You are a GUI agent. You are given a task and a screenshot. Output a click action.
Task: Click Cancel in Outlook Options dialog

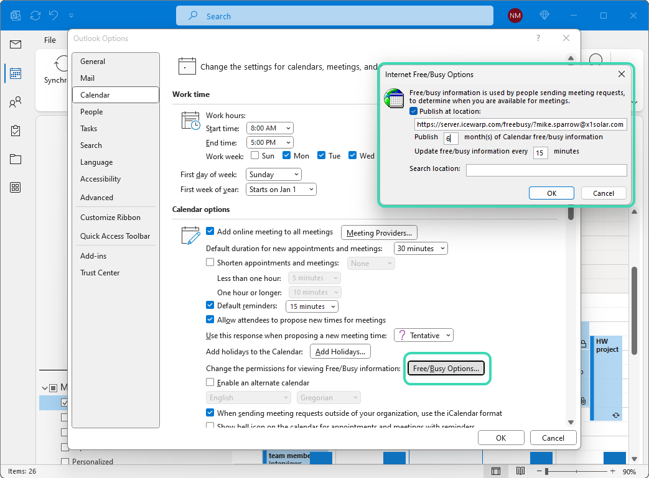pos(553,438)
